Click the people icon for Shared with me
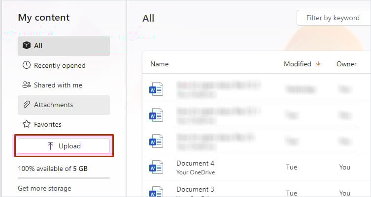371x197 pixels. point(27,84)
